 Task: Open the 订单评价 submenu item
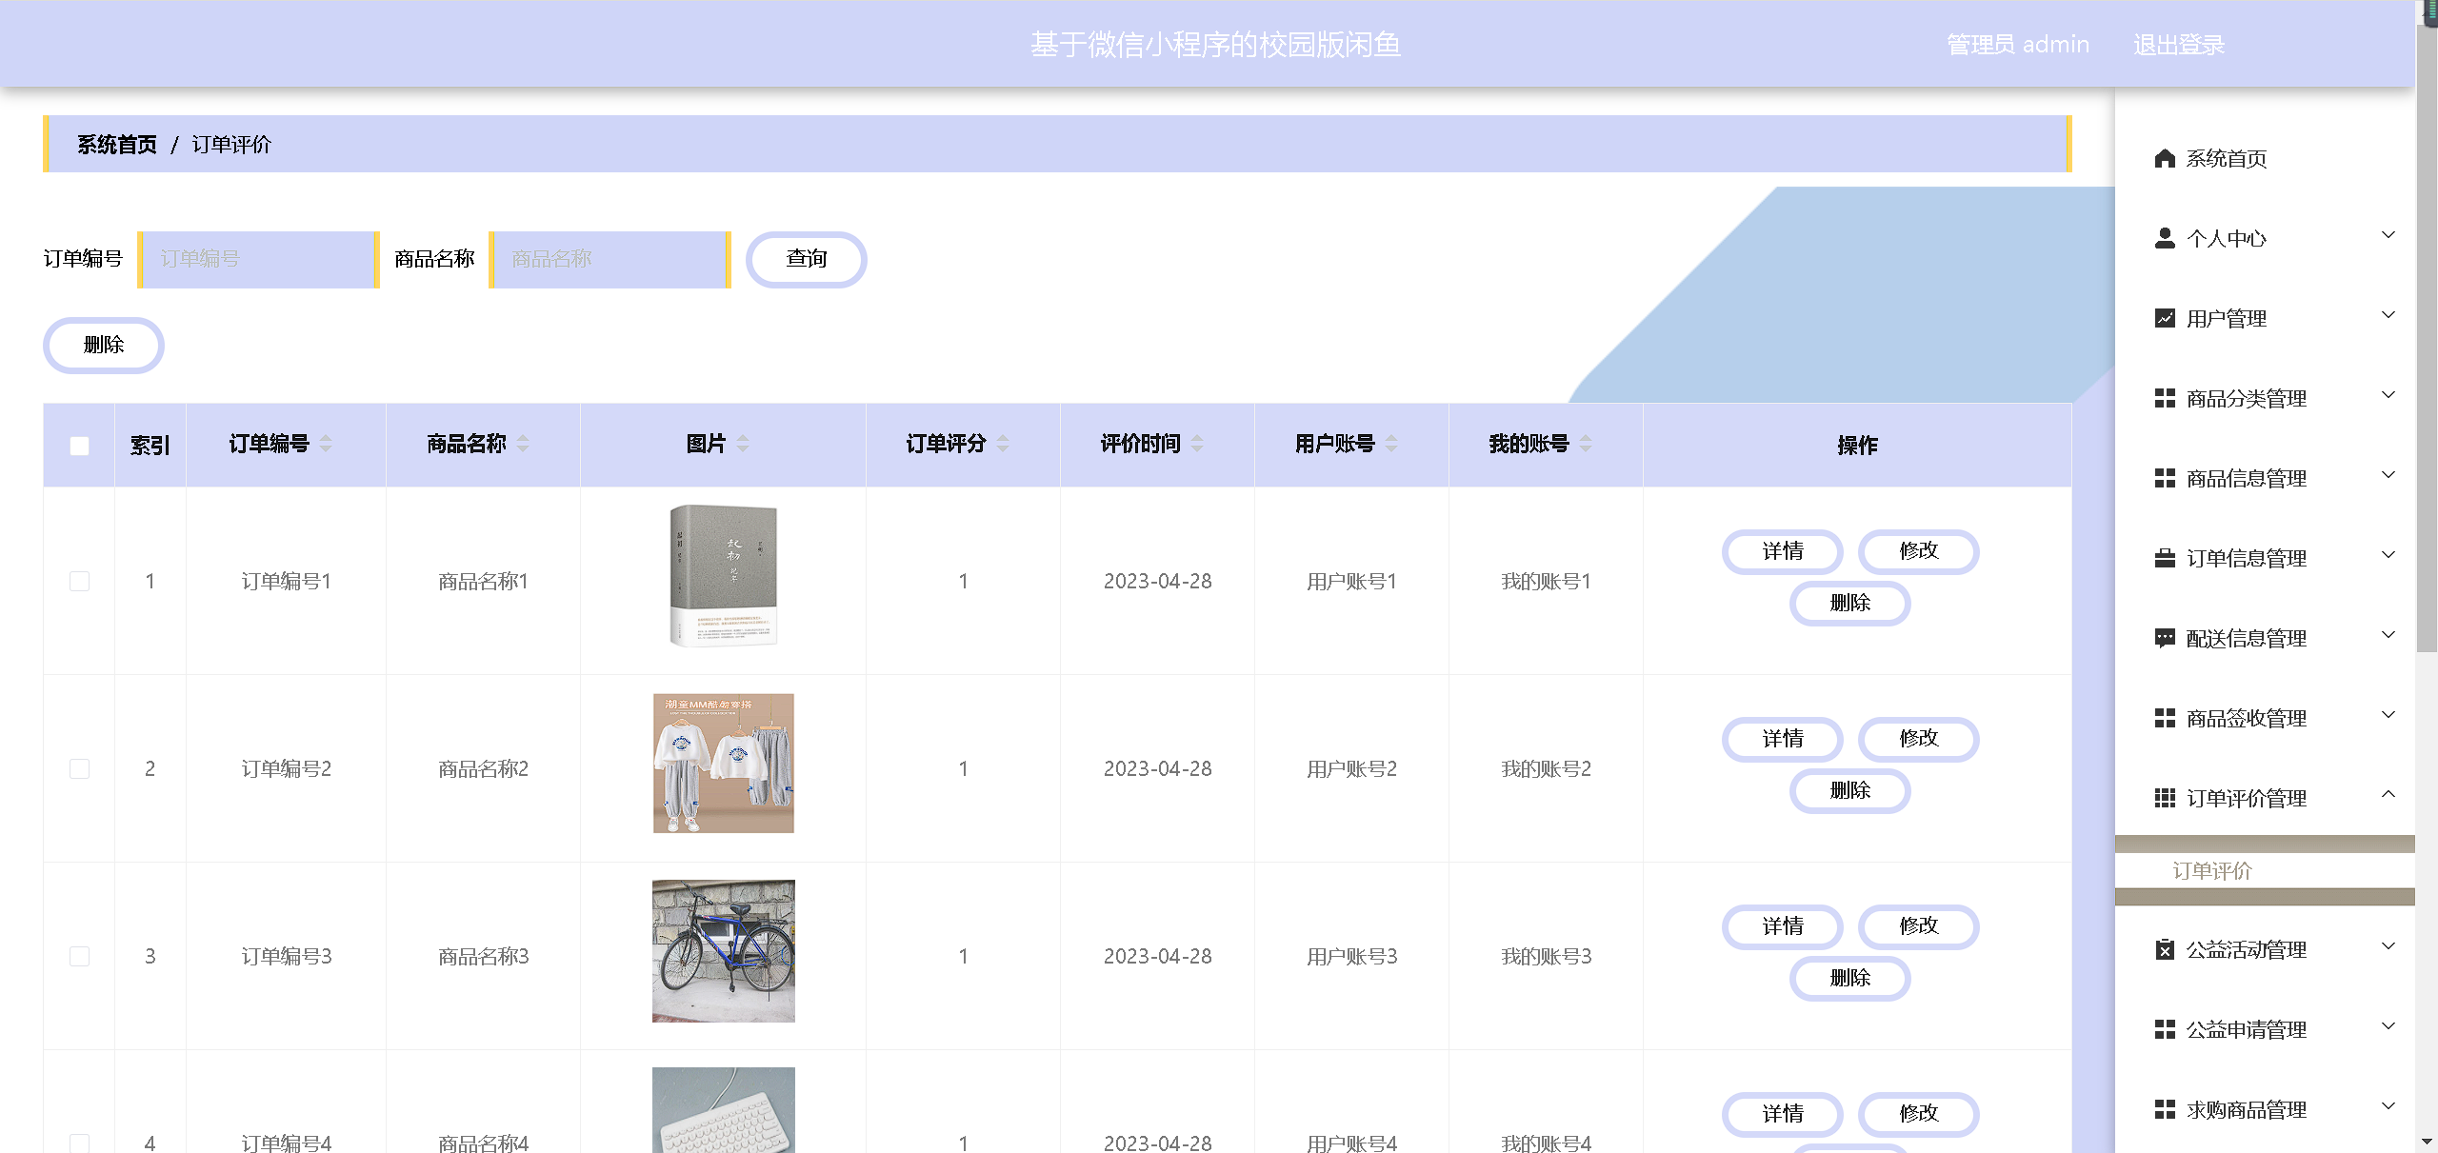2211,870
